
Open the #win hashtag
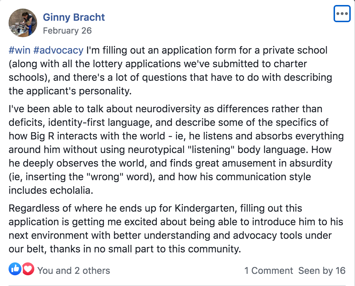20,50
